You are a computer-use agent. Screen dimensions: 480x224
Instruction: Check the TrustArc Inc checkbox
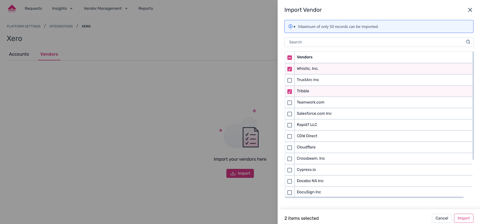[x=290, y=80]
